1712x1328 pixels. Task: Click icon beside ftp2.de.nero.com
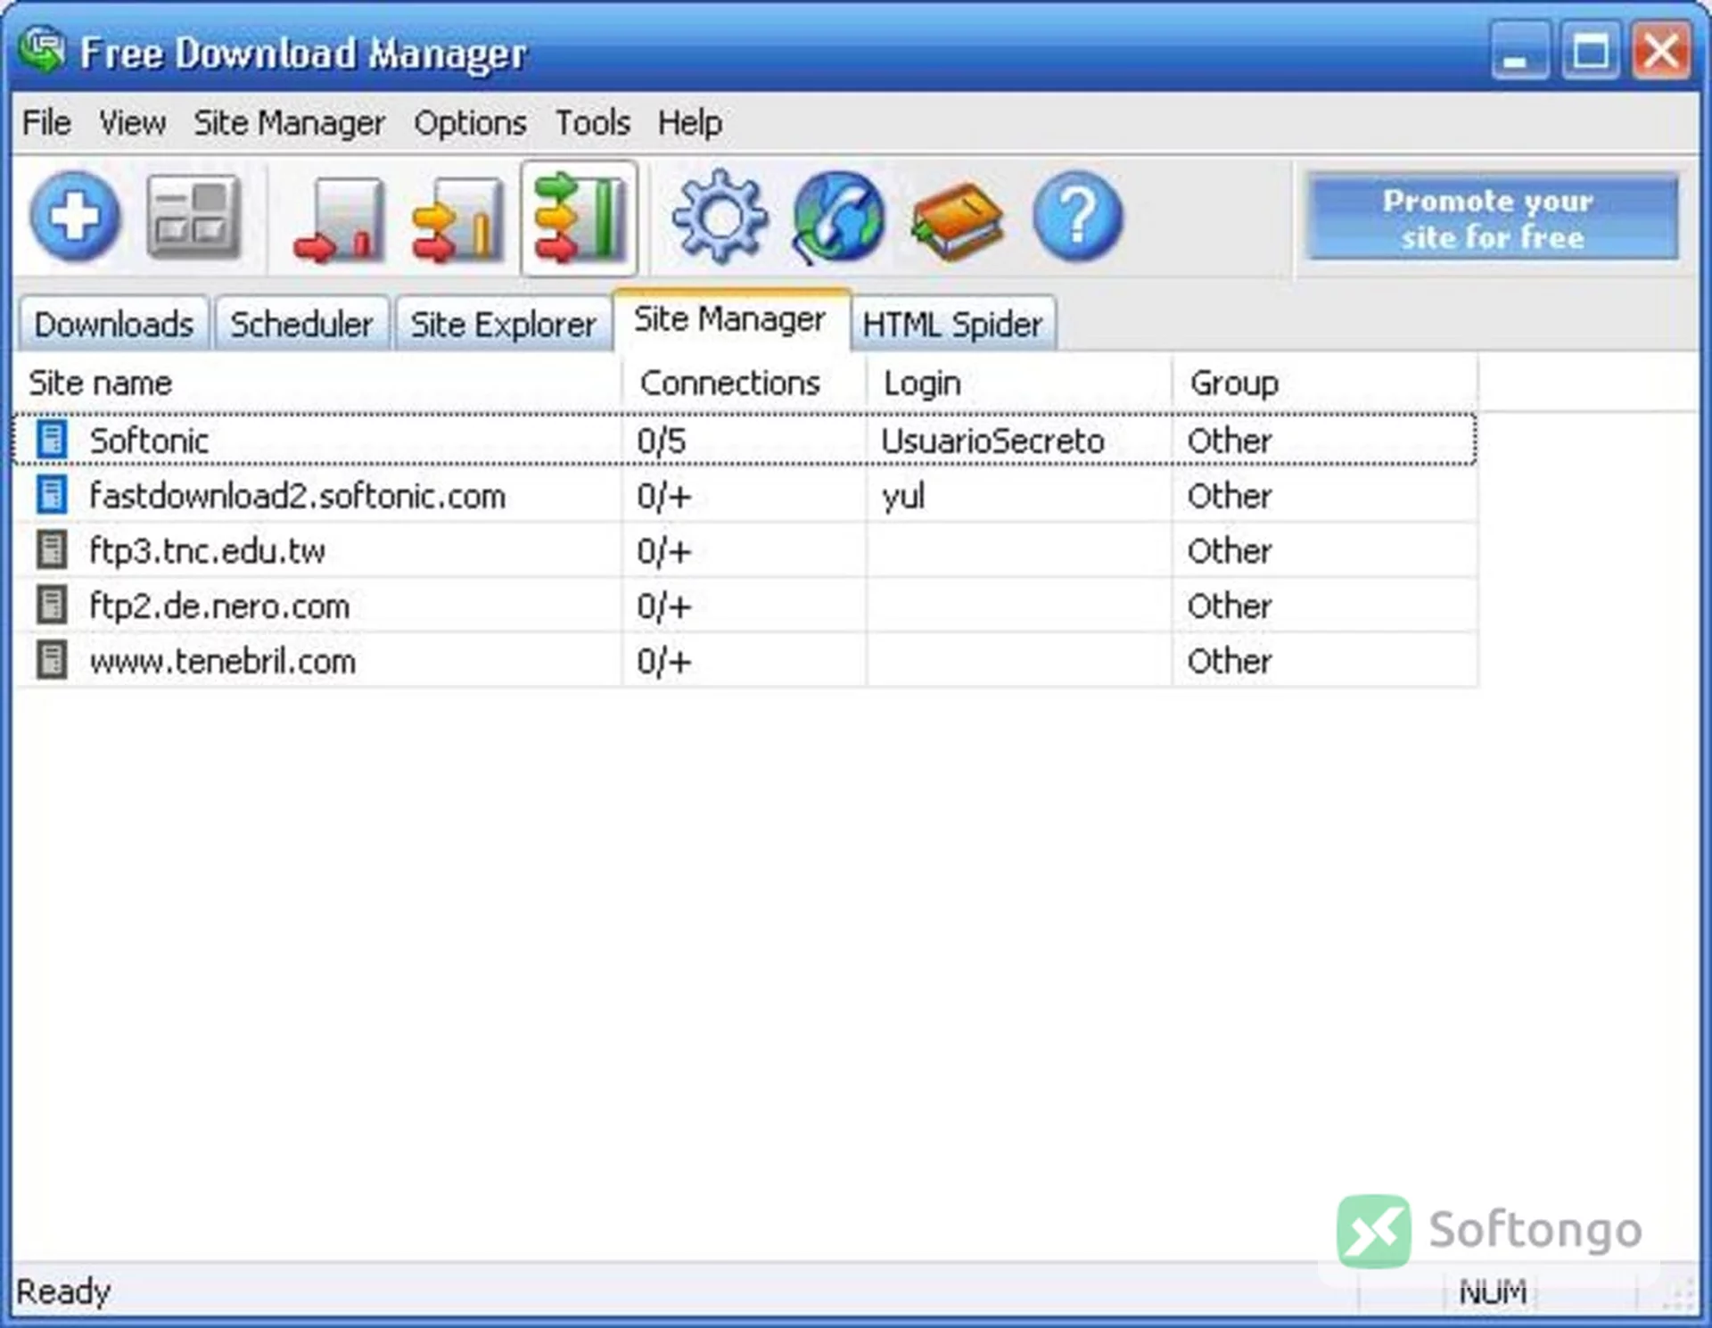pos(52,606)
